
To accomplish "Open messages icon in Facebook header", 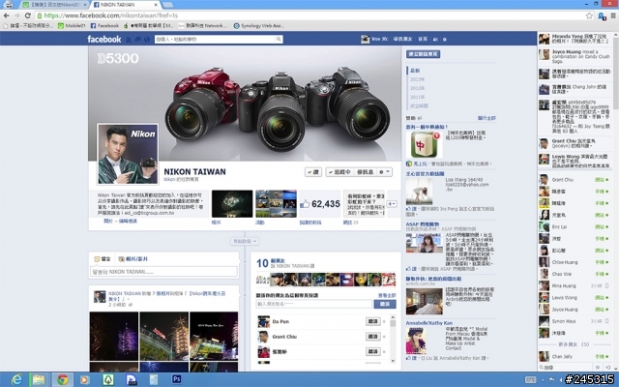I will pos(137,39).
